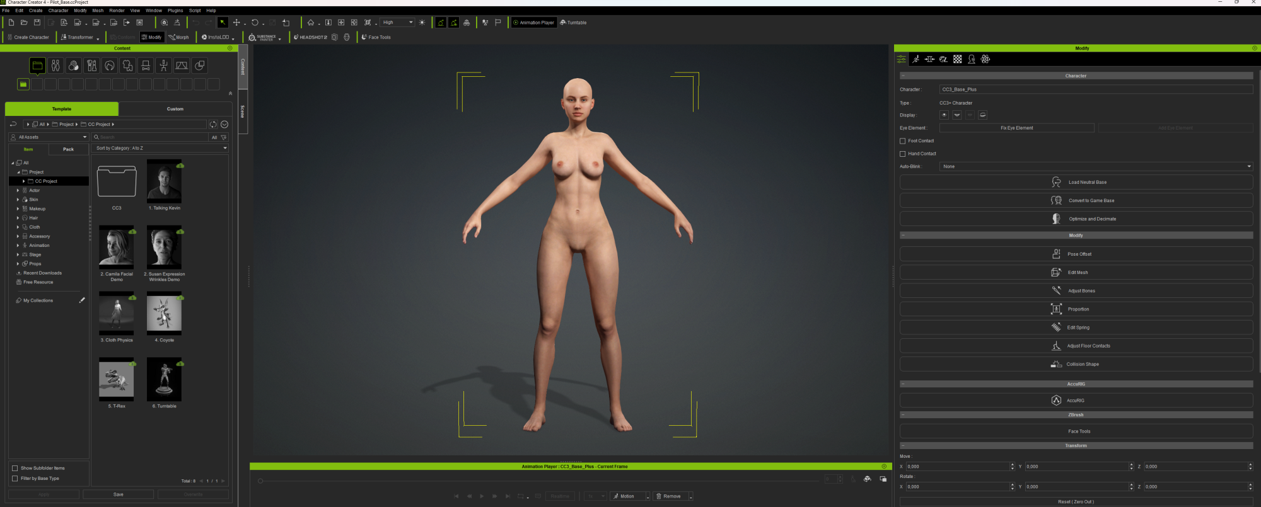The image size is (1261, 507).
Task: Expand the Actor tree node
Action: [x=18, y=190]
